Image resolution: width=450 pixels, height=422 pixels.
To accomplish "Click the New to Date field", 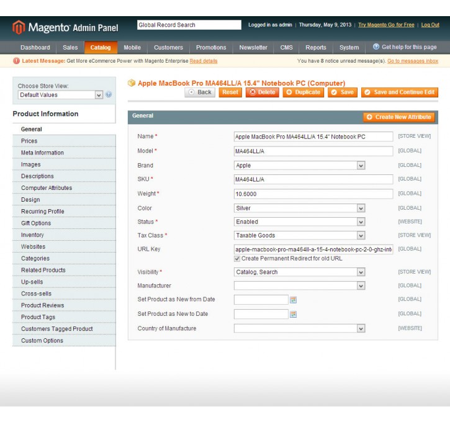I will click(261, 314).
